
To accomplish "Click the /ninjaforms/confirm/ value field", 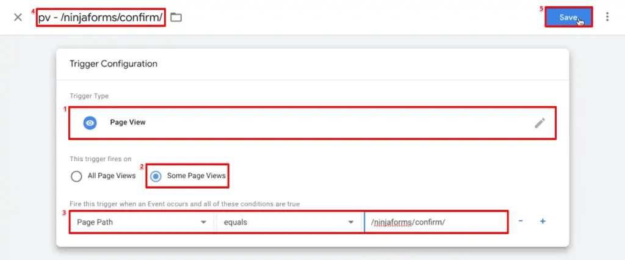I will (436, 222).
